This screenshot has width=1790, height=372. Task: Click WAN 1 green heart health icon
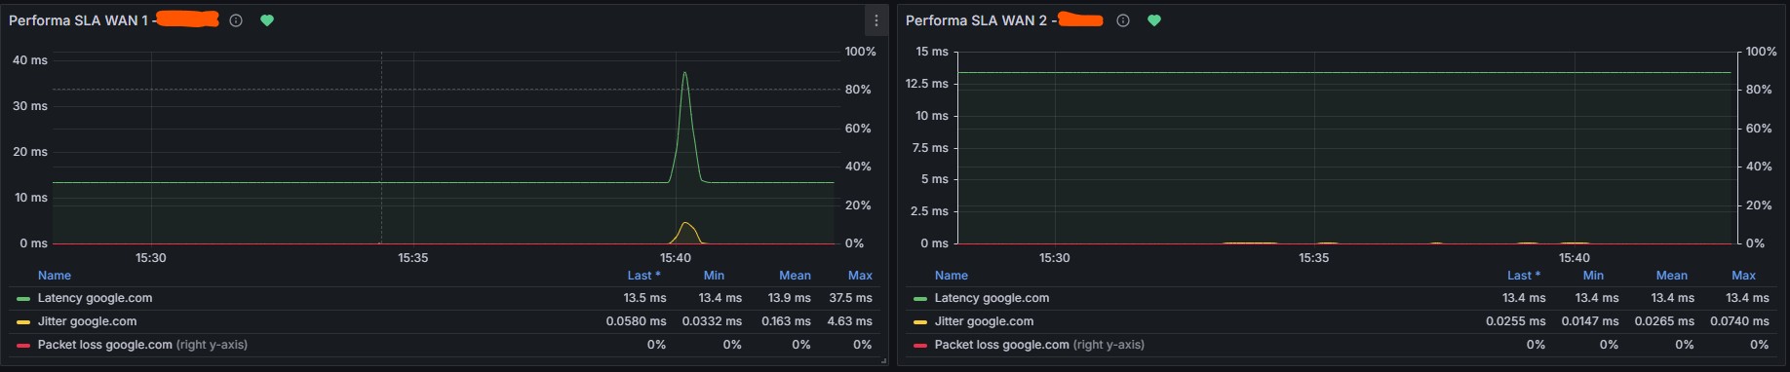tap(267, 20)
